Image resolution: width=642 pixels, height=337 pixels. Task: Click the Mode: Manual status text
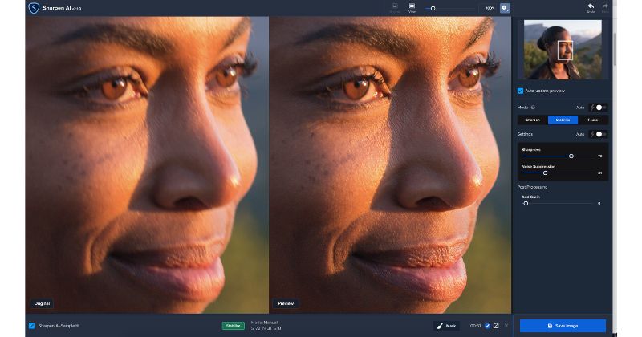[265, 323]
